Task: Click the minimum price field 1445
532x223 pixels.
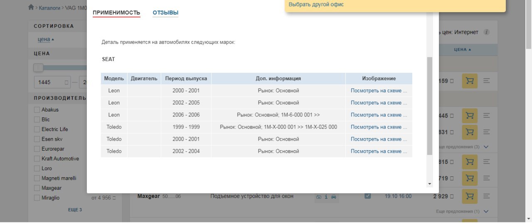Action: [53, 82]
